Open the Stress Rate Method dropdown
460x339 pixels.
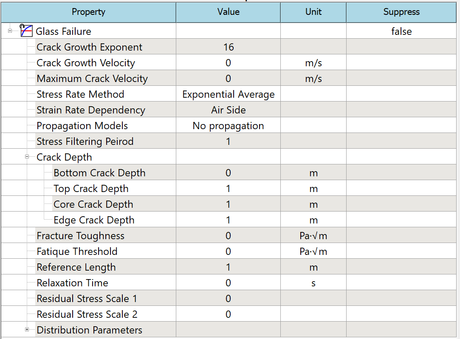click(x=228, y=94)
